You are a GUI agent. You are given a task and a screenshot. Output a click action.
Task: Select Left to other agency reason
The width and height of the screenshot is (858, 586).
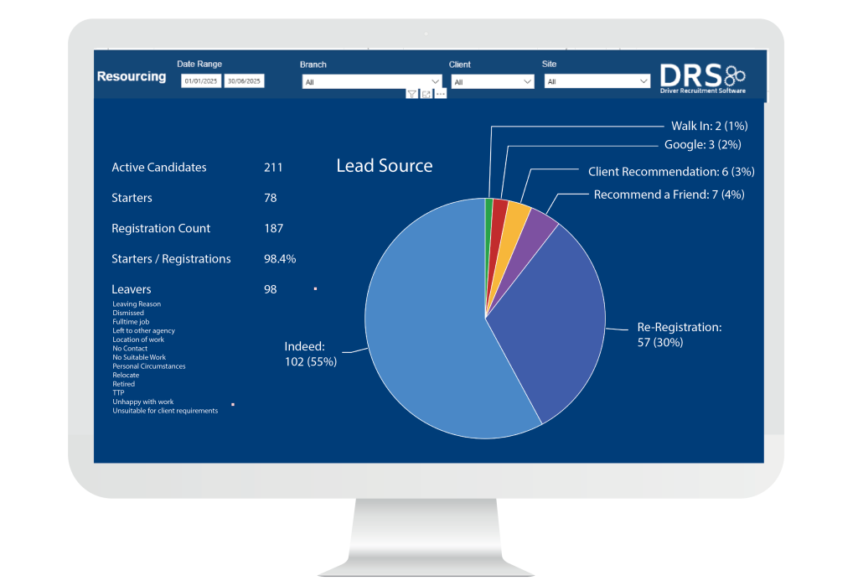click(x=144, y=330)
